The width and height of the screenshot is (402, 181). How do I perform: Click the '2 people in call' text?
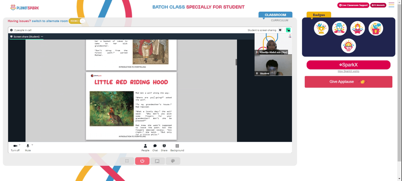23,30
